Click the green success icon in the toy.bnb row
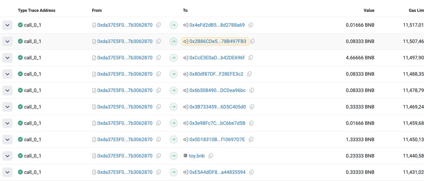The image size is (424, 181). pyautogui.click(x=20, y=156)
